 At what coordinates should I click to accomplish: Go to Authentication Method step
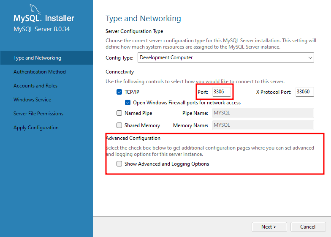click(40, 72)
